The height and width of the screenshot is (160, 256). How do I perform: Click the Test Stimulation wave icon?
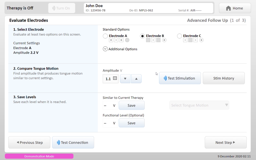coord(165,78)
